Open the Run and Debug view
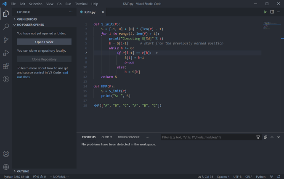 click(6, 53)
